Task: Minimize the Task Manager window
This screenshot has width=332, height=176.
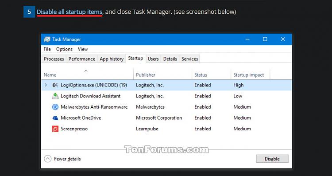Action: [x=247, y=39]
